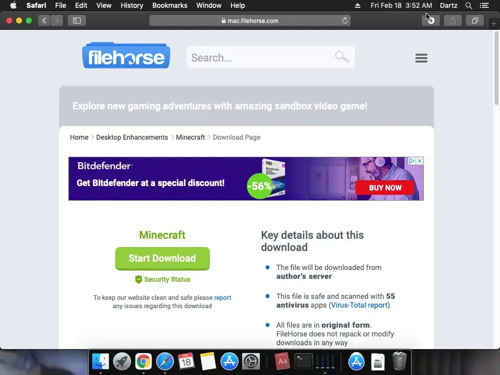Go to Home breadcrumb
Image resolution: width=500 pixels, height=375 pixels.
(x=79, y=137)
